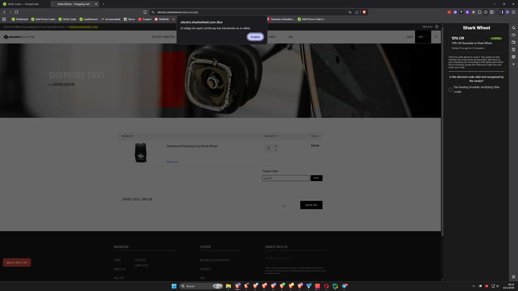Open the browser extensions puzzle icon
This screenshot has width=518, height=291.
(480, 12)
